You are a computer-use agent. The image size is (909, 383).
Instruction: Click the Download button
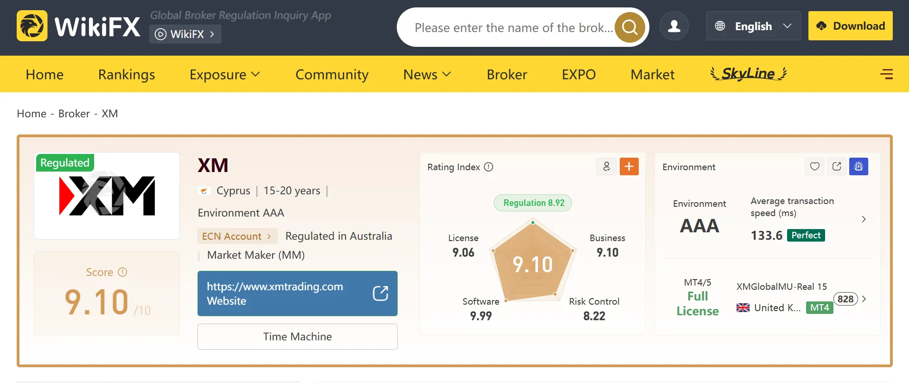851,26
